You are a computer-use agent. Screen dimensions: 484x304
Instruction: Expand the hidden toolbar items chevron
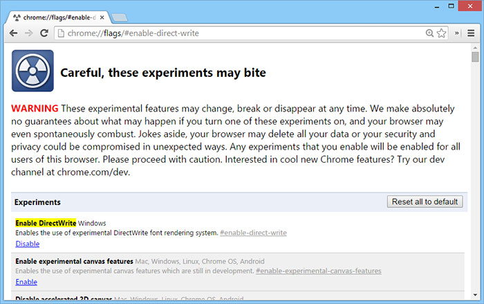tap(458, 33)
